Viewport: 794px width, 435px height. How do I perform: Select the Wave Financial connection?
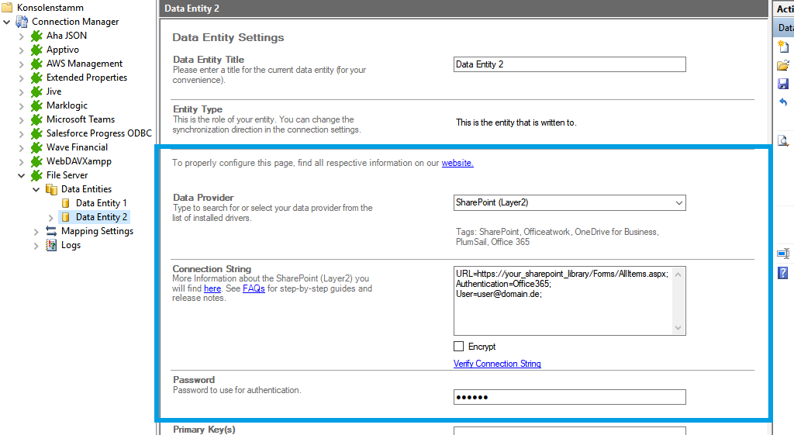[77, 147]
